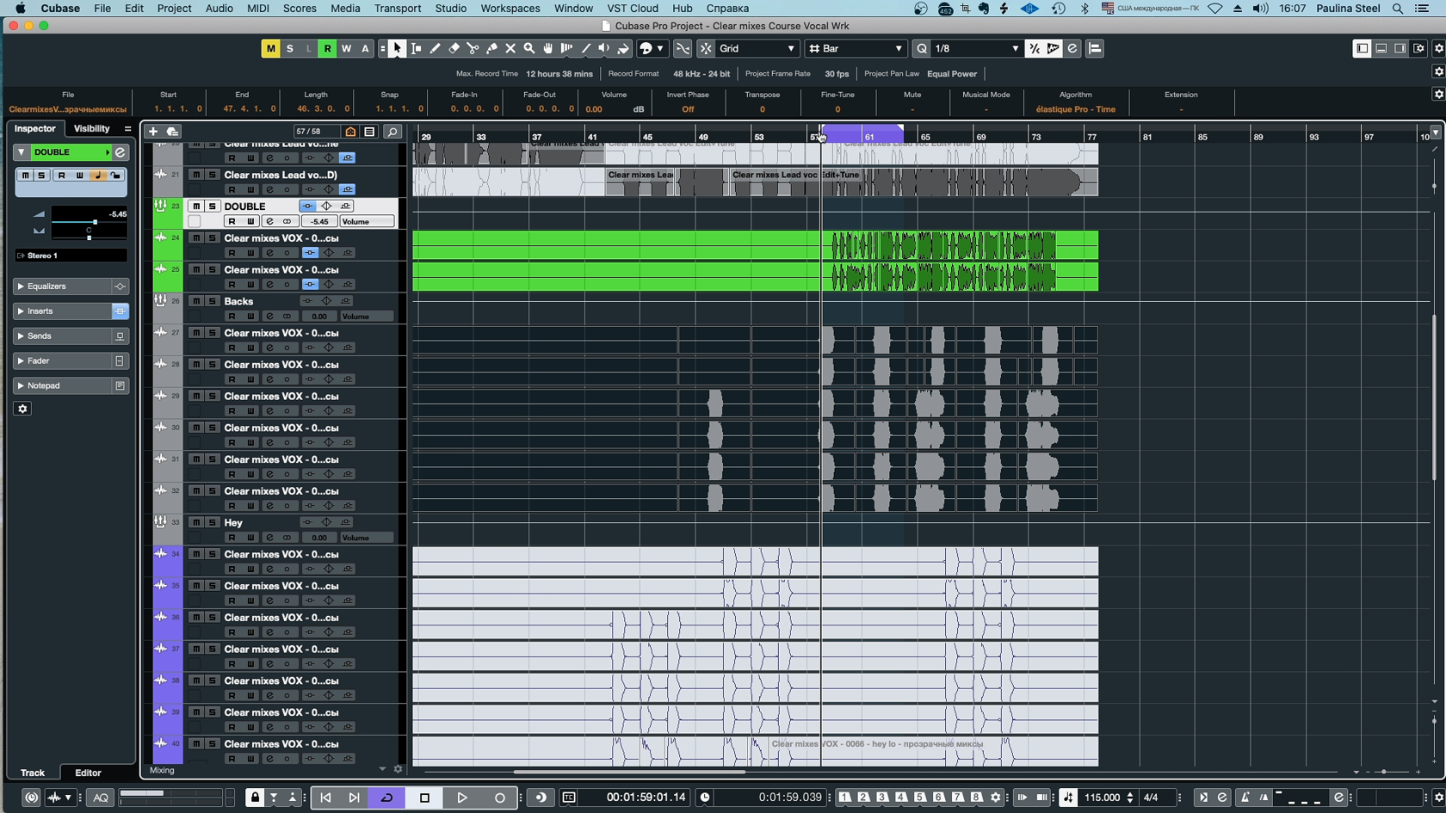This screenshot has width=1446, height=813.
Task: Click bar 65 on the ruler
Action: [x=924, y=137]
